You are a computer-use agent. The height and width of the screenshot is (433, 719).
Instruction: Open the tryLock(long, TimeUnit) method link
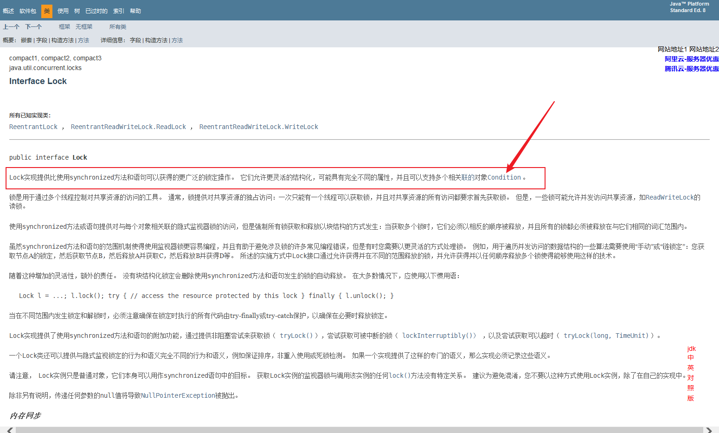(x=606, y=336)
